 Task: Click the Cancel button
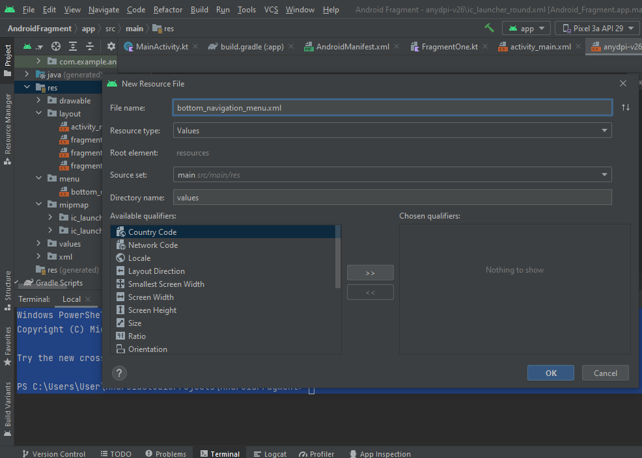point(605,373)
